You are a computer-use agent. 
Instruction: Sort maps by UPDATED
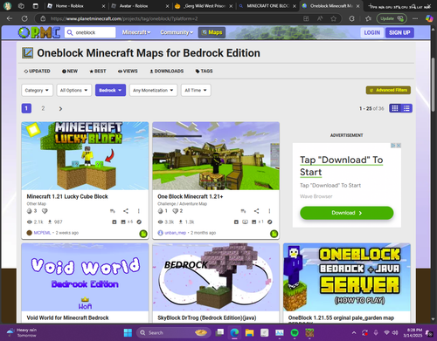pos(37,71)
